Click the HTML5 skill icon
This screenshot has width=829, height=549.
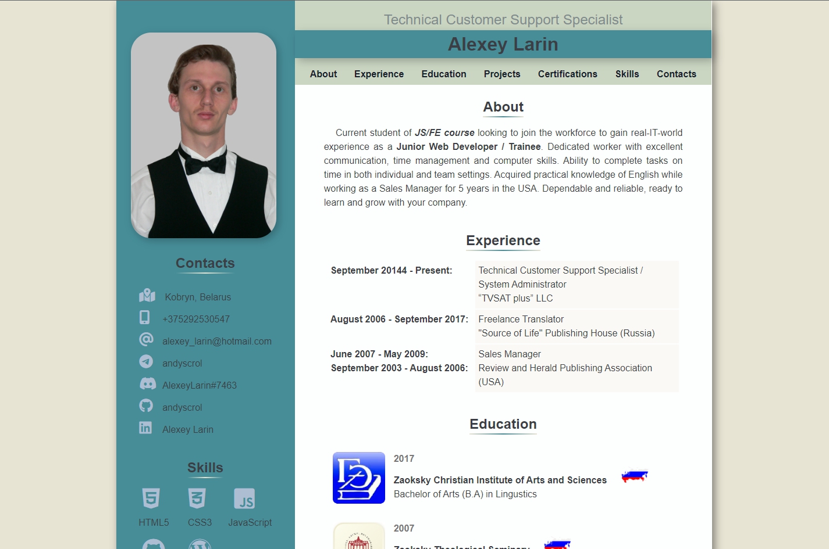pyautogui.click(x=151, y=498)
